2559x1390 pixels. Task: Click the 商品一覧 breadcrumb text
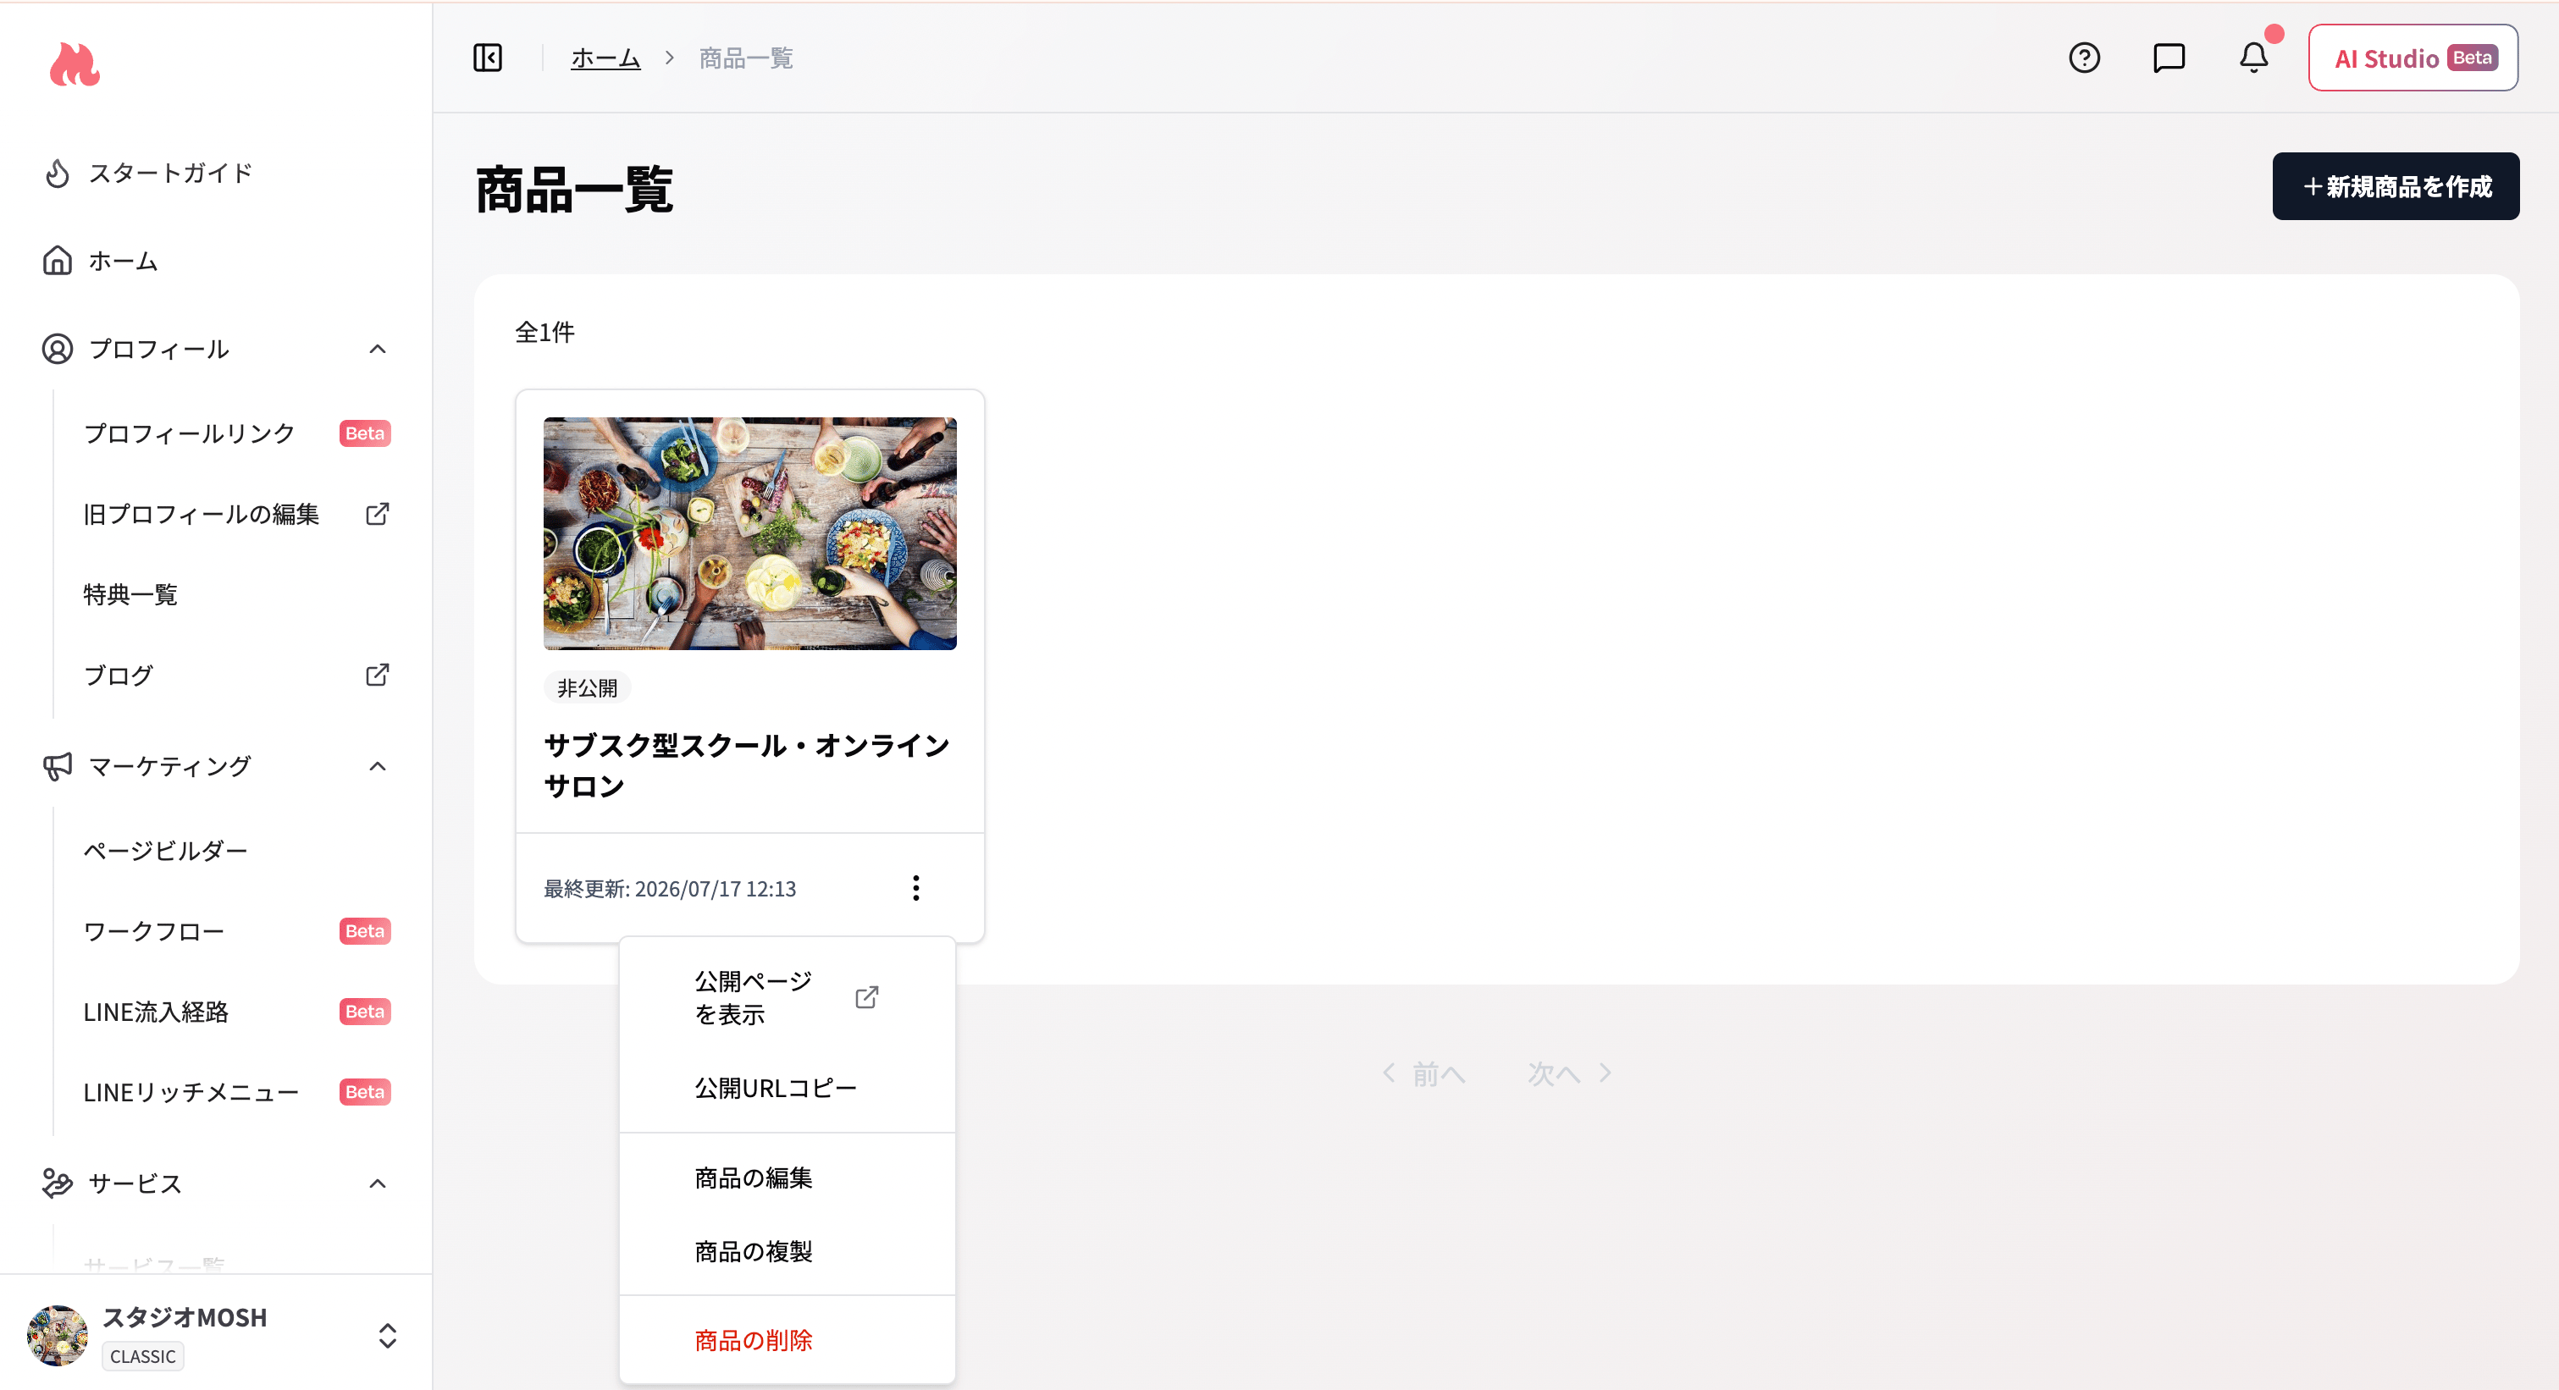click(x=746, y=58)
